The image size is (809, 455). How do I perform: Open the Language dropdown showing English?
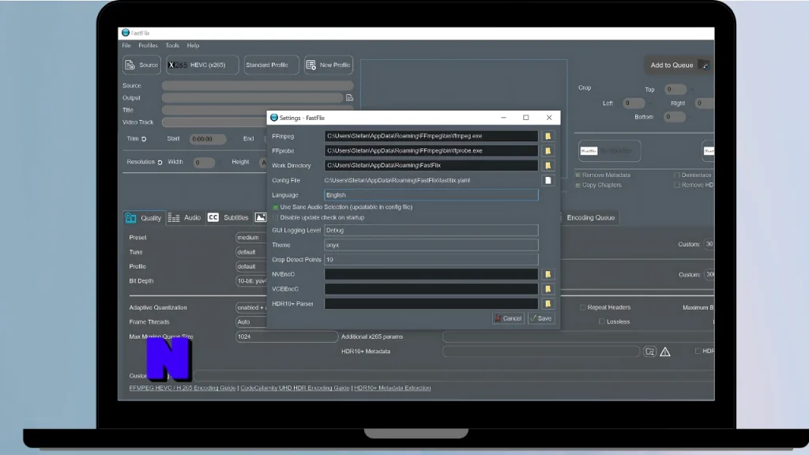[x=431, y=195]
